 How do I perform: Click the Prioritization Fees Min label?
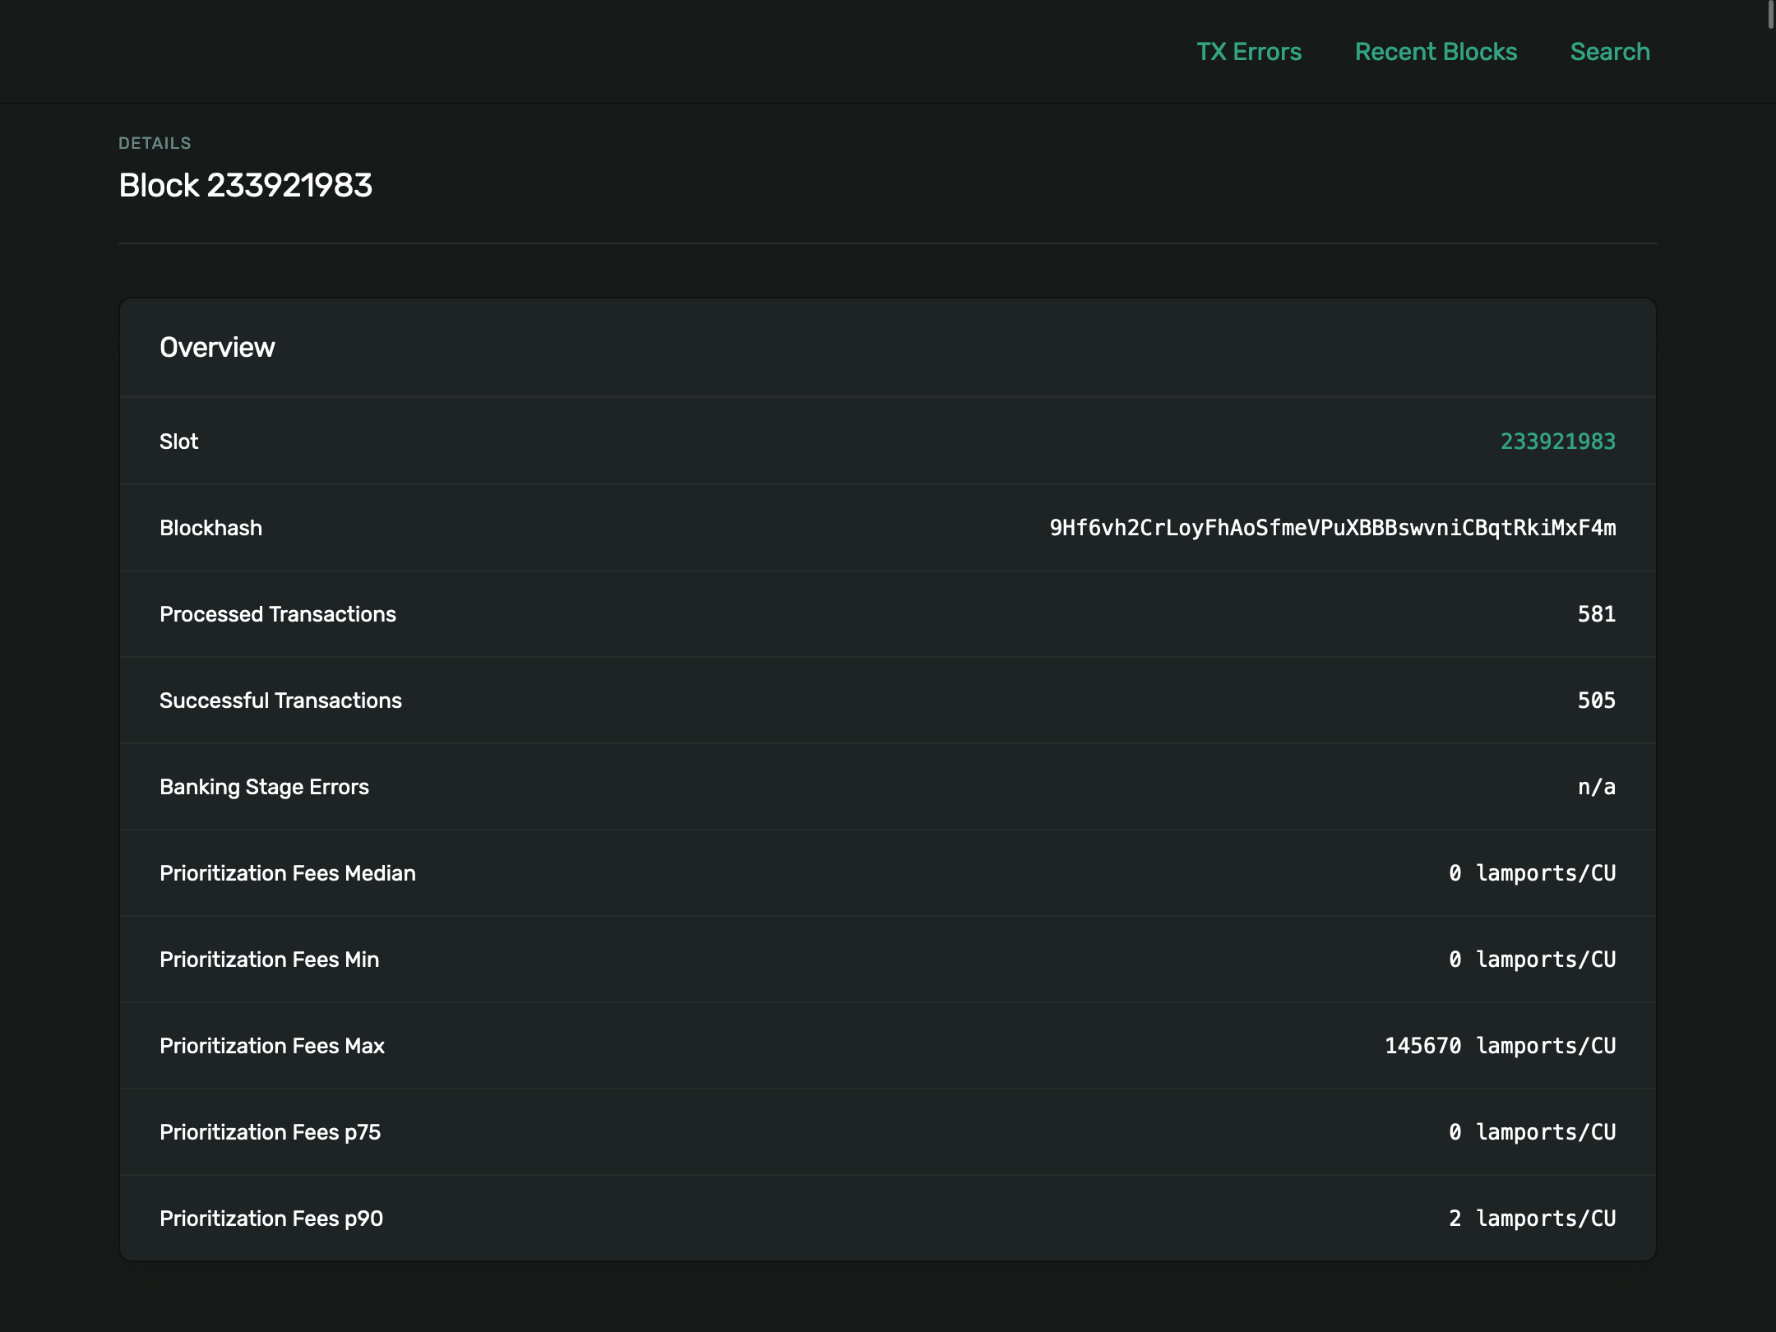[x=269, y=960]
